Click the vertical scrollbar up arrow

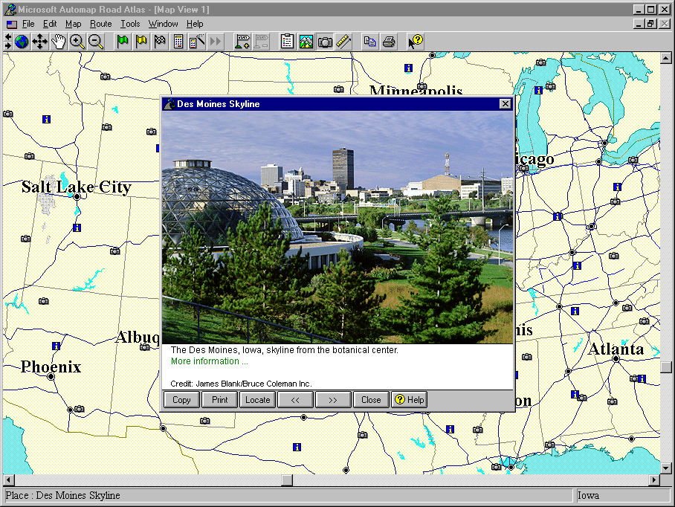pyautogui.click(x=665, y=58)
